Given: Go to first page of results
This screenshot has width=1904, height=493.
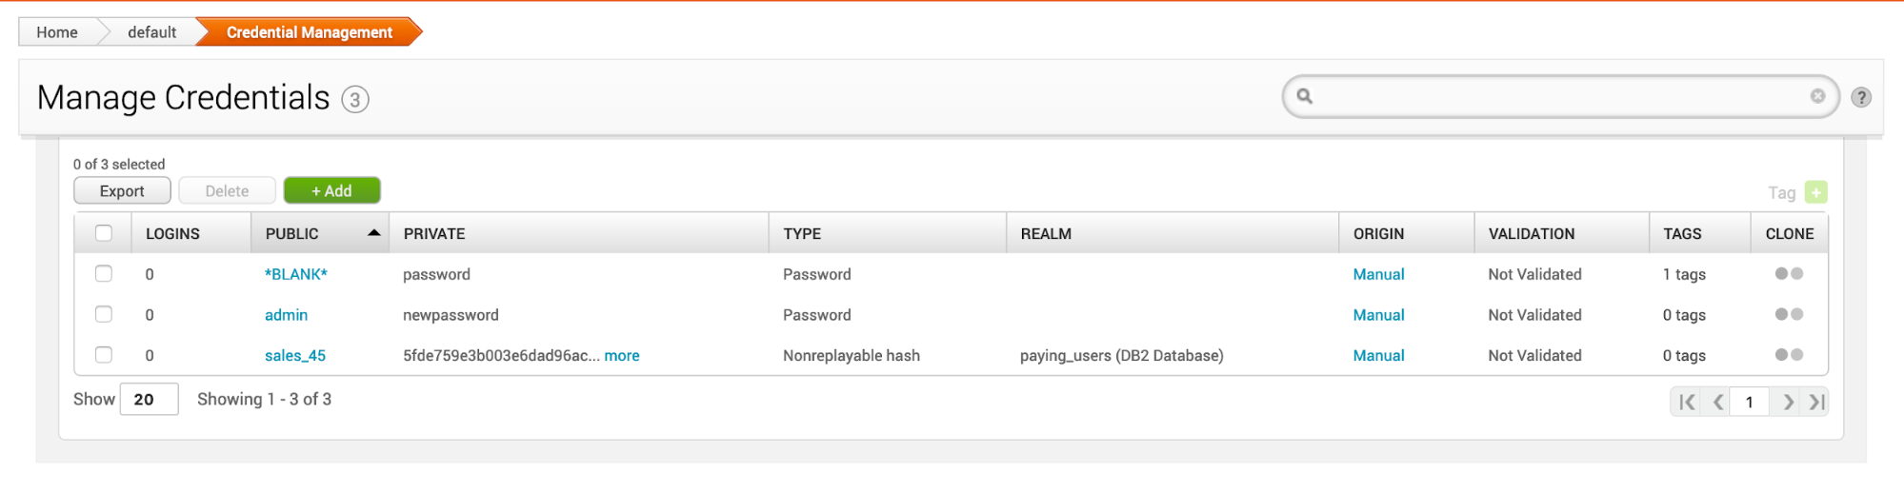Looking at the screenshot, I should click(x=1687, y=402).
